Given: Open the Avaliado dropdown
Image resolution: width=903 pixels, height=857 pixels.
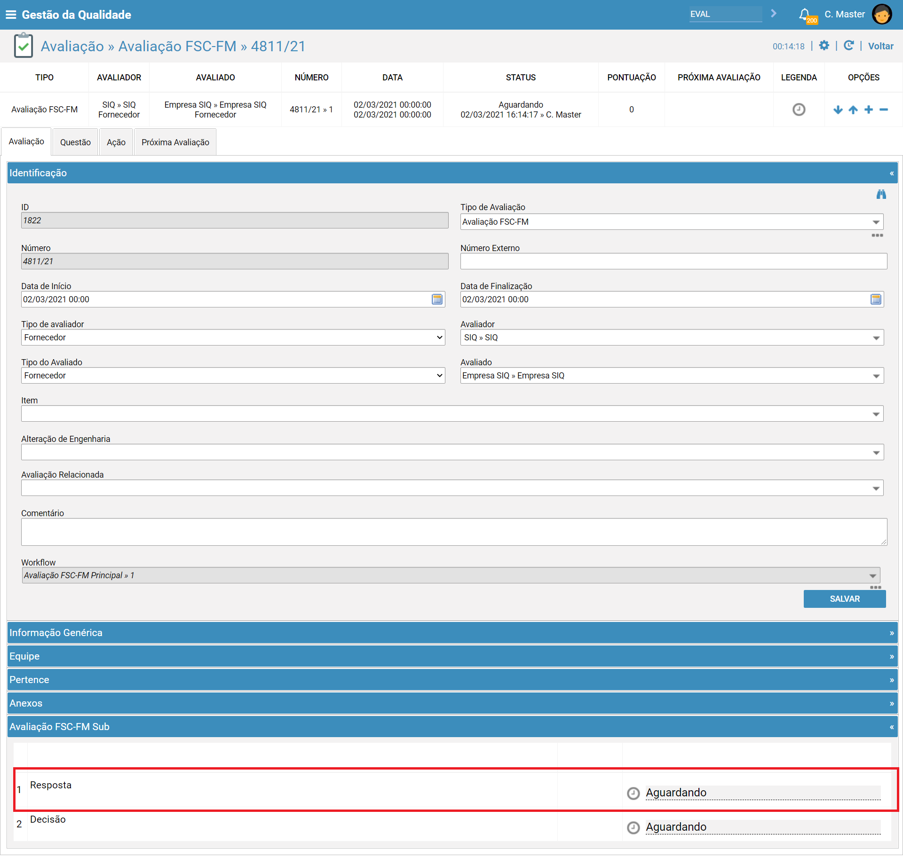Looking at the screenshot, I should point(672,376).
